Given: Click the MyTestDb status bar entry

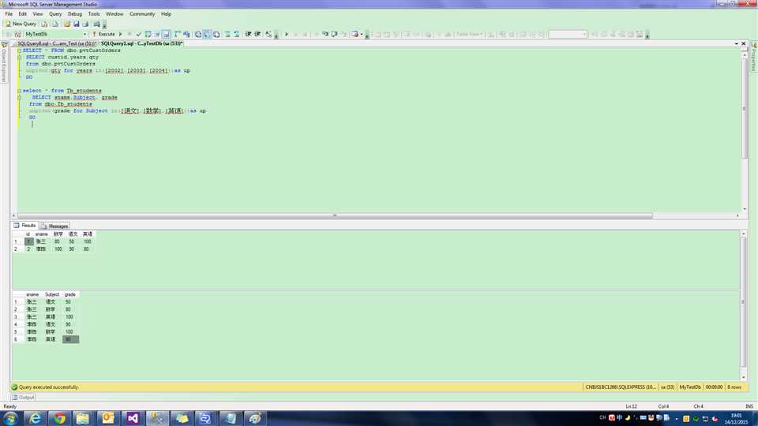Looking at the screenshot, I should (690, 387).
